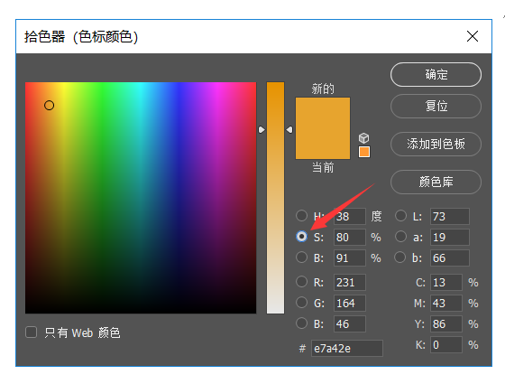This screenshot has width=505, height=384.
Task: Close the color picker dialog
Action: [473, 36]
